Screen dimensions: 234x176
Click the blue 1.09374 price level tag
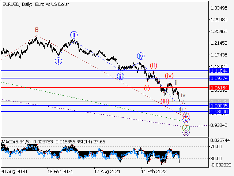click(x=219, y=78)
